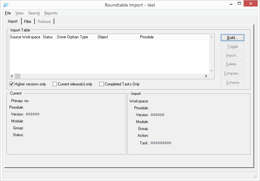
Task: Minimize the Roundtable Import window
Action: 231,4
